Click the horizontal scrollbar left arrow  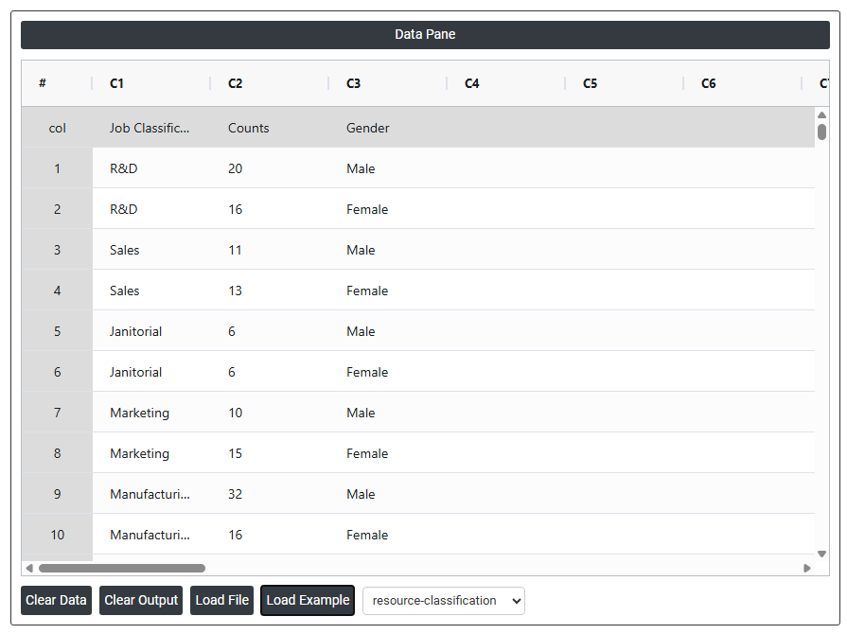click(x=29, y=568)
